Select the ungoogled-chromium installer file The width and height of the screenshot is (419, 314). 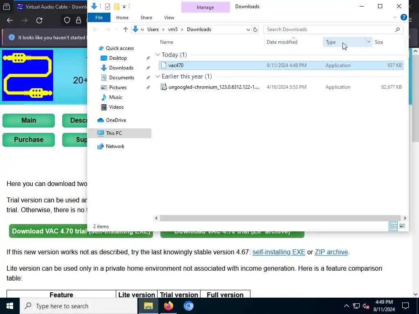click(x=281, y=87)
